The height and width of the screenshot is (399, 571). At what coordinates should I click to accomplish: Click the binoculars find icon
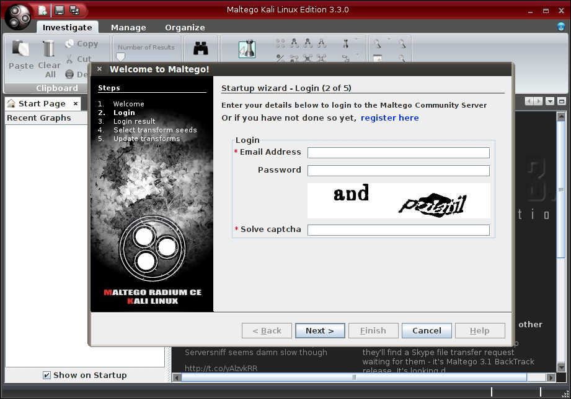201,48
